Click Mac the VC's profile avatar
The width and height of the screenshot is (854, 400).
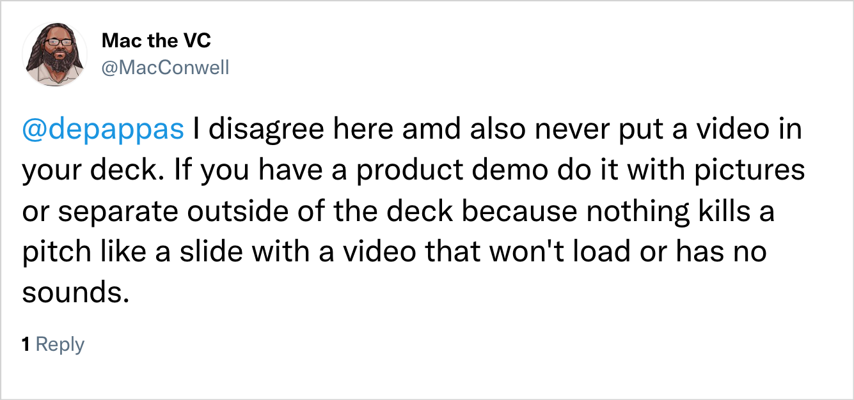55,55
